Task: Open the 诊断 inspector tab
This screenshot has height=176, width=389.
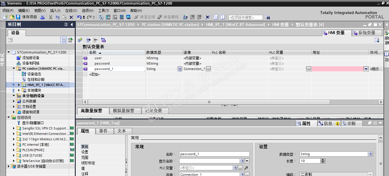Action: point(351,123)
